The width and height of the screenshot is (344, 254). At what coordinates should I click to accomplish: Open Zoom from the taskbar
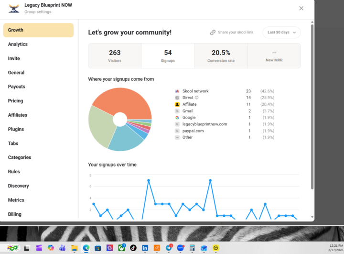(x=180, y=248)
